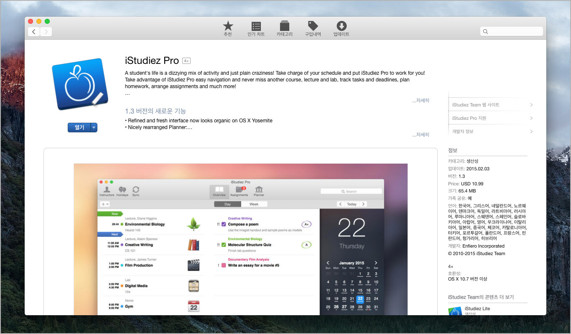The height and width of the screenshot is (334, 571).
Task: Click the chevron on 개발자 정보
Action: pos(531,132)
